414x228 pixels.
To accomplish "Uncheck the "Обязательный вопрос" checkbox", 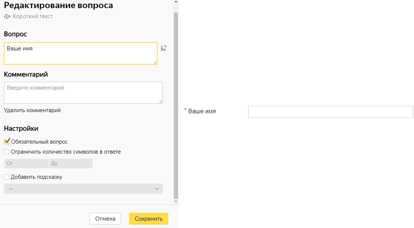I will point(7,141).
